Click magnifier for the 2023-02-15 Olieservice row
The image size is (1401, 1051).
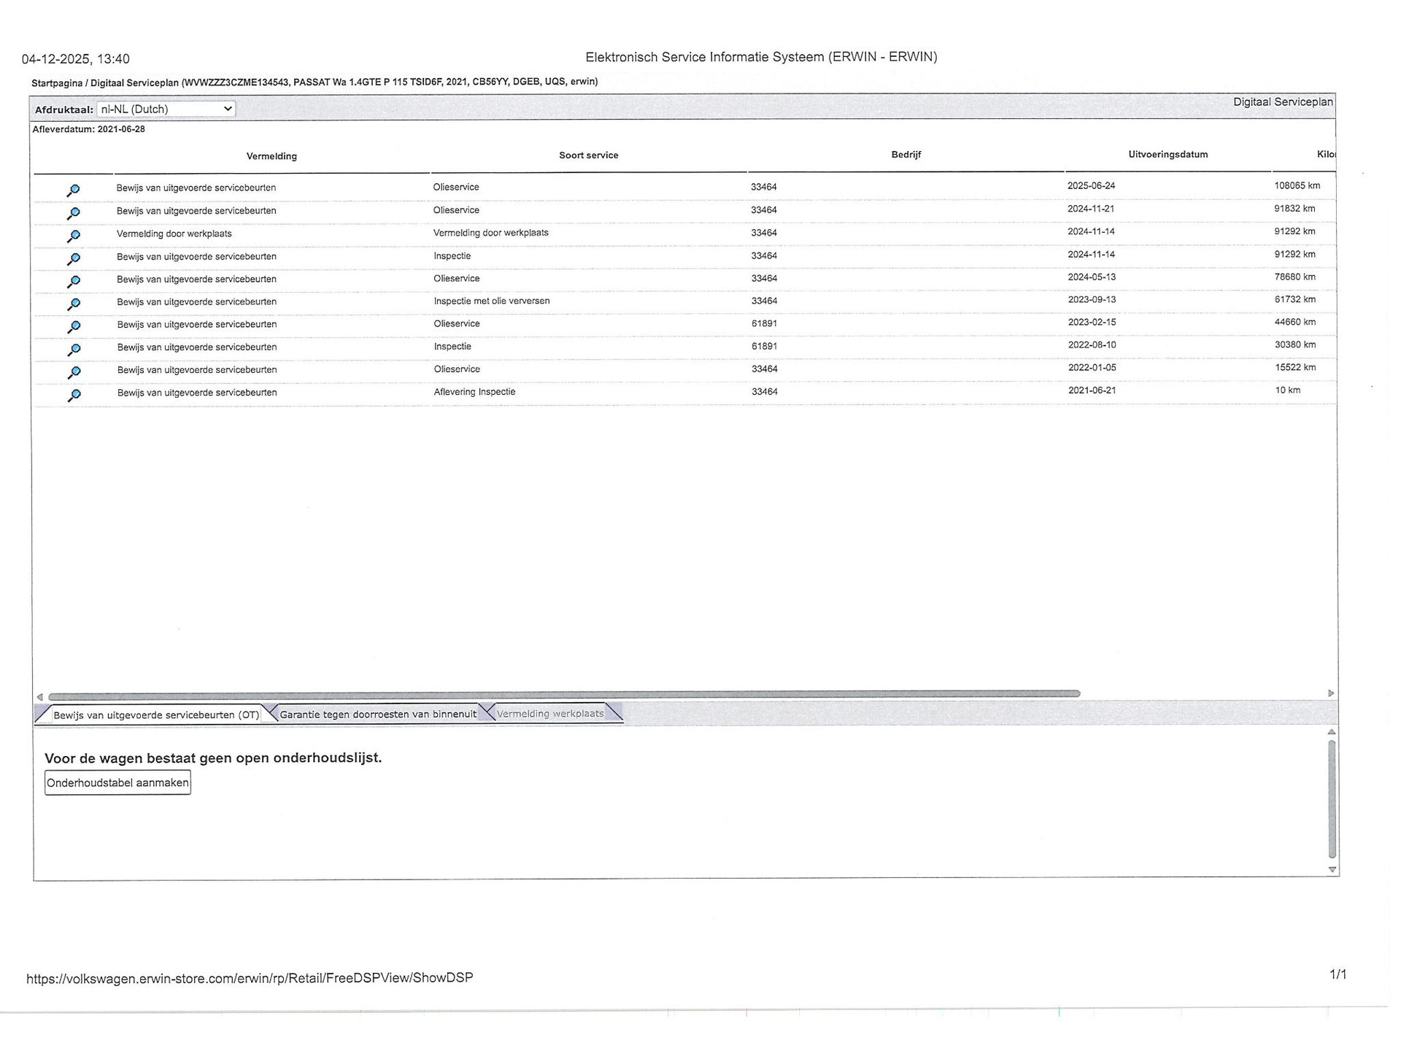click(x=73, y=326)
